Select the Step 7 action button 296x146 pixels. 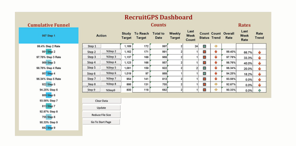click(x=92, y=79)
